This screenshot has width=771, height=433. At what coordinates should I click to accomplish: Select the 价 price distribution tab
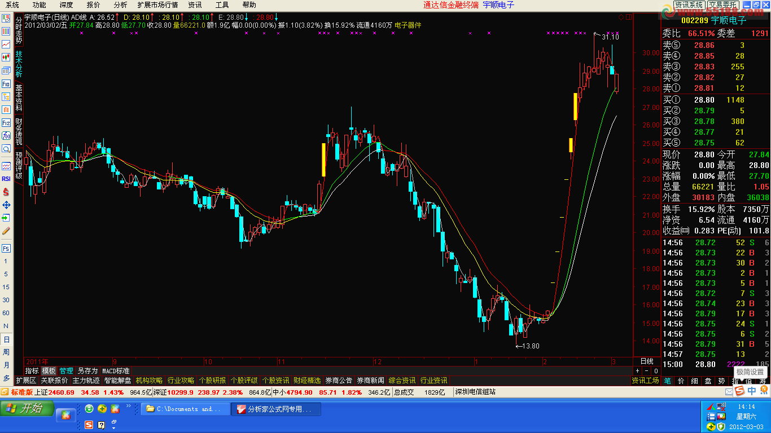click(681, 381)
